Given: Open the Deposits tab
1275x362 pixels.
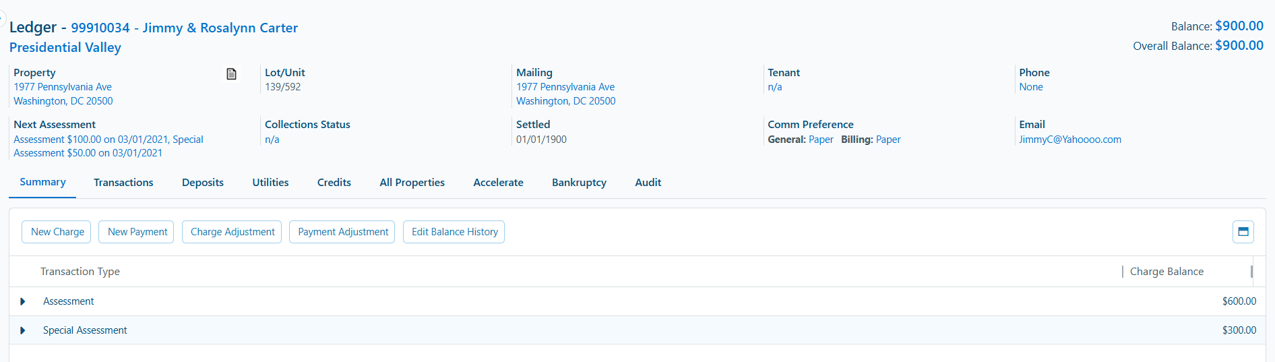Looking at the screenshot, I should [203, 183].
